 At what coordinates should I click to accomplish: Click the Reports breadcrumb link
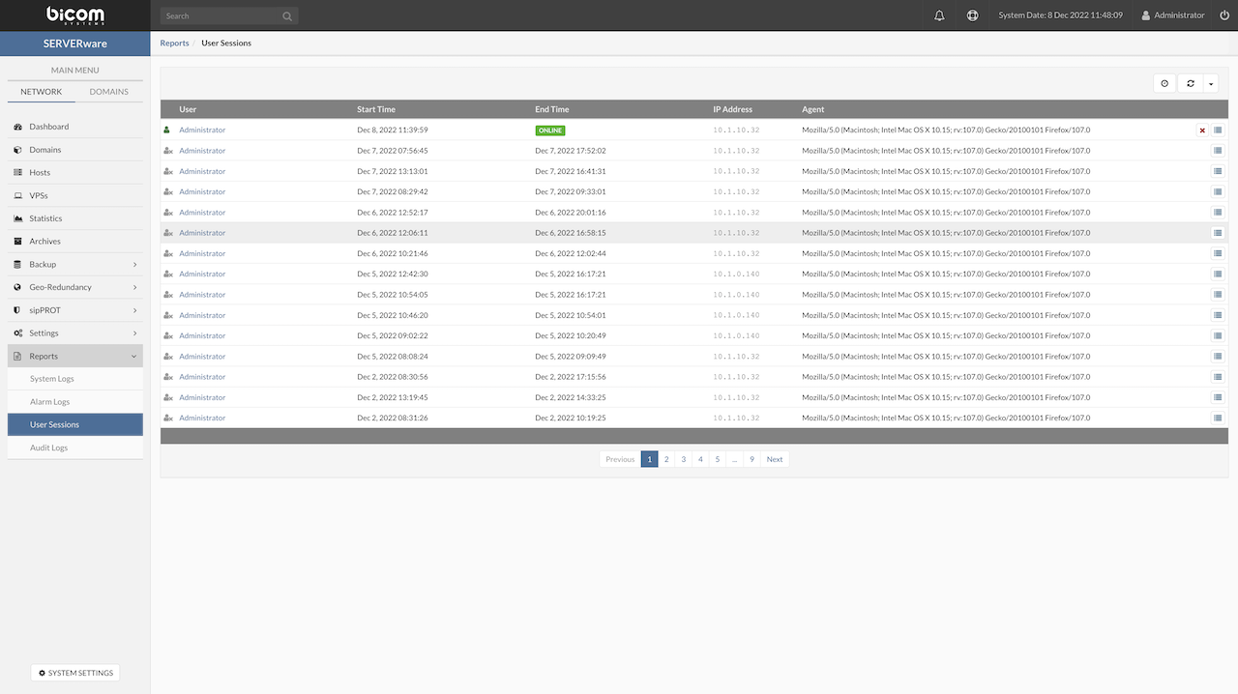click(174, 43)
